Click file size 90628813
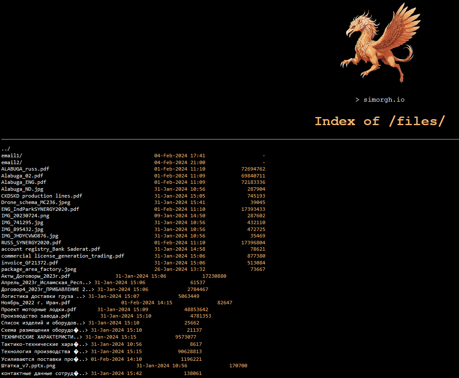This screenshot has width=459, height=378. (190, 351)
